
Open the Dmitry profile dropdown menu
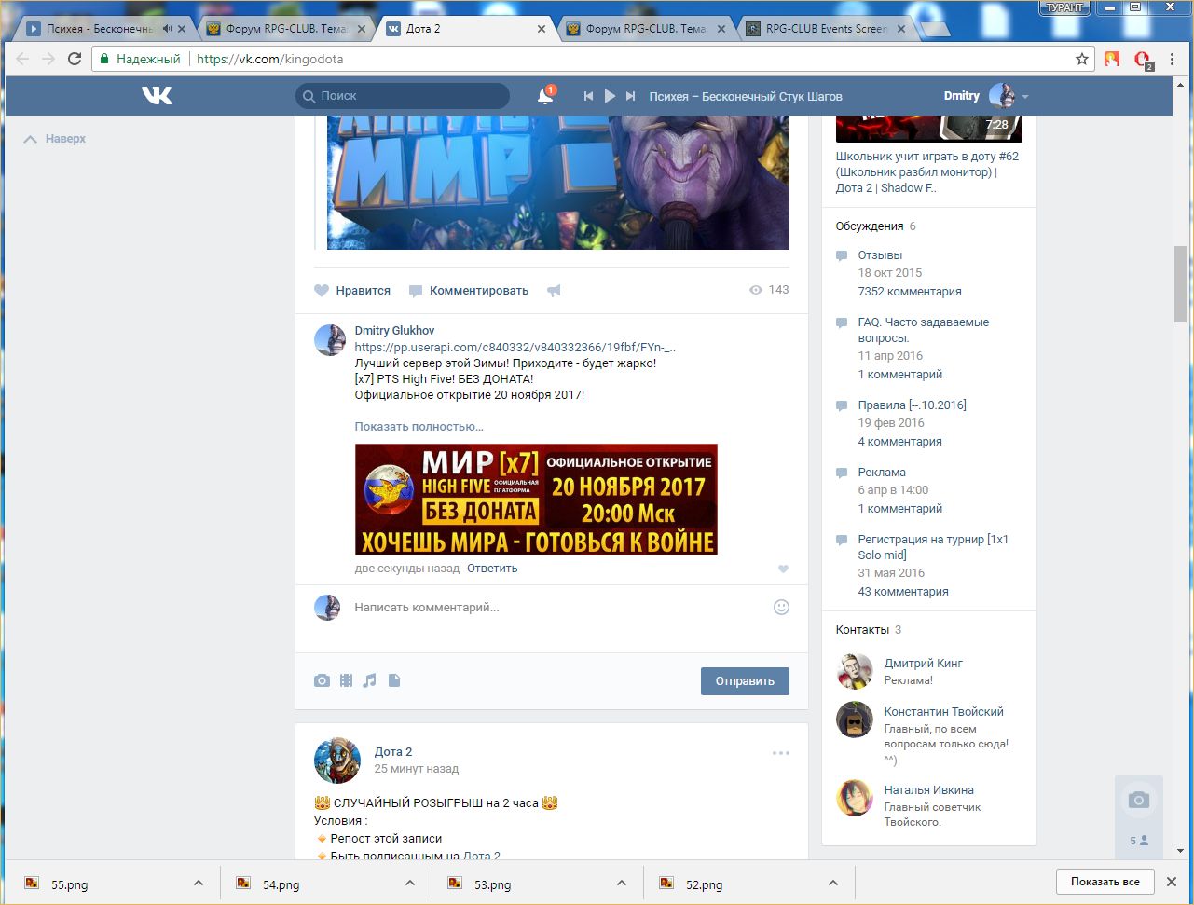click(x=986, y=96)
